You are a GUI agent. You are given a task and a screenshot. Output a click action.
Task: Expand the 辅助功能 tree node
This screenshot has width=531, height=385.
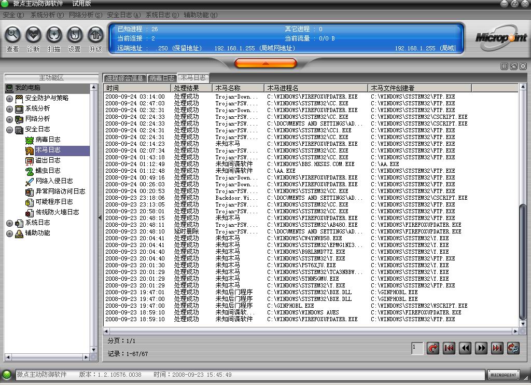tap(9, 233)
